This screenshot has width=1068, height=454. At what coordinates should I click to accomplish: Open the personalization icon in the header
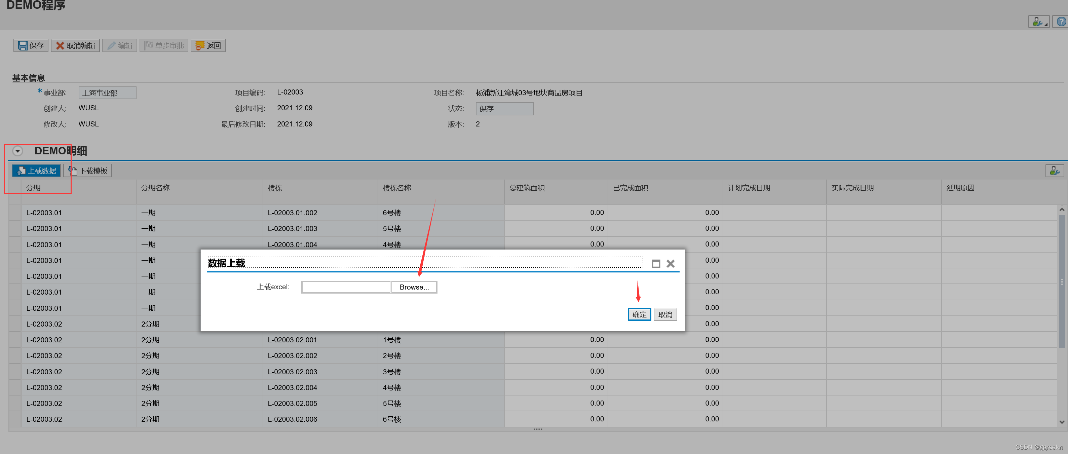(x=1038, y=22)
